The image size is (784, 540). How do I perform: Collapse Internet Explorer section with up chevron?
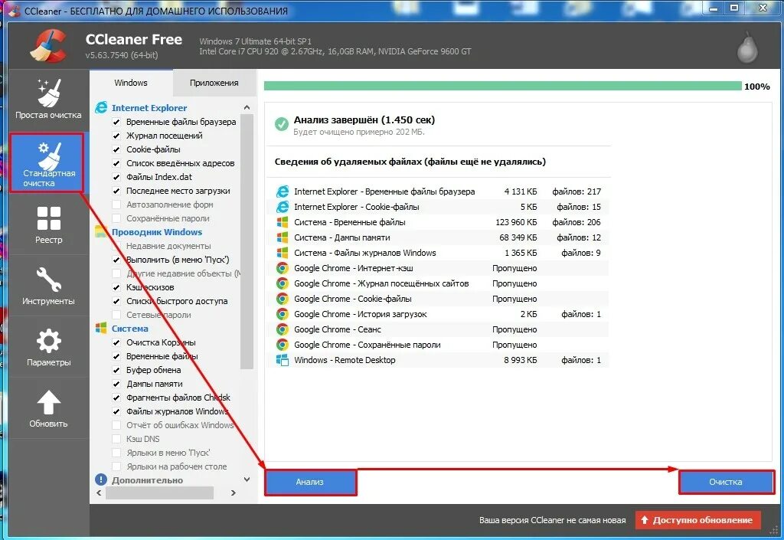click(x=247, y=107)
